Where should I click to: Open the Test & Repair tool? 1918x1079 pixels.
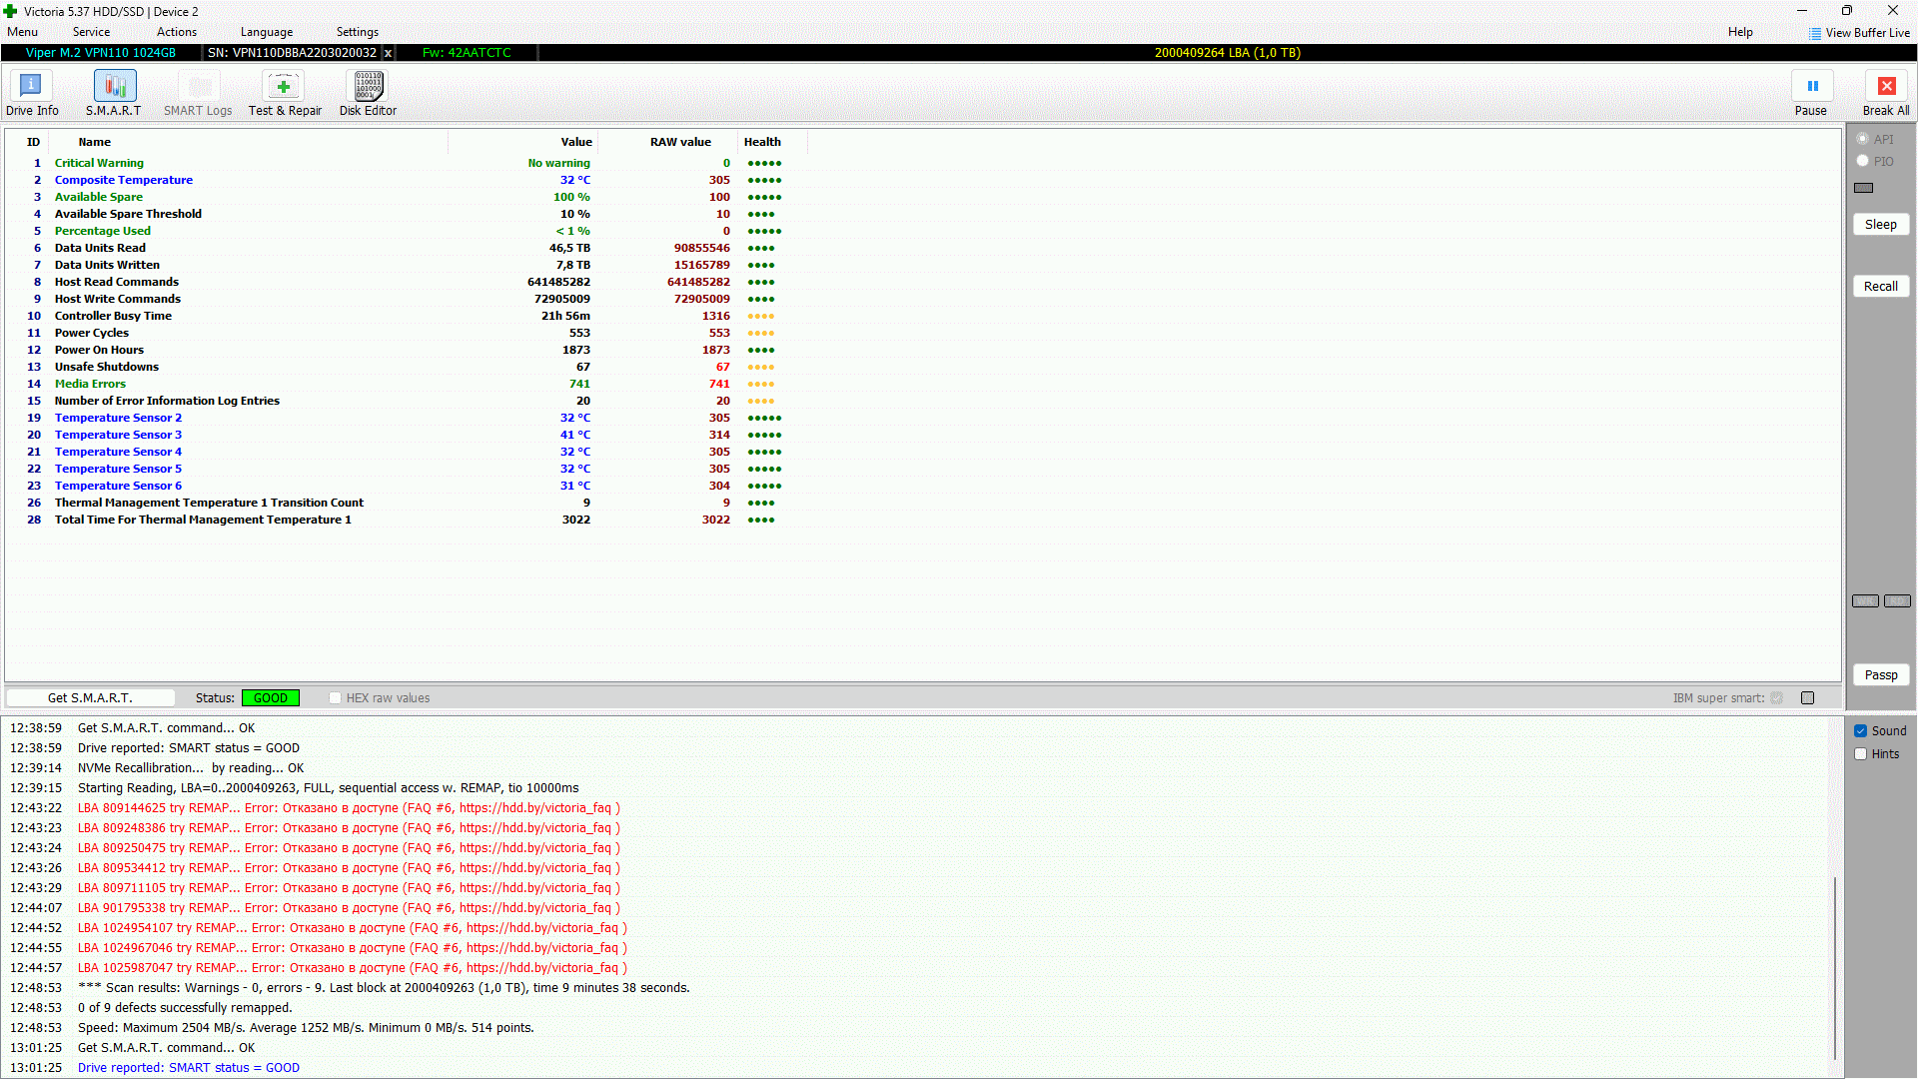pyautogui.click(x=284, y=86)
